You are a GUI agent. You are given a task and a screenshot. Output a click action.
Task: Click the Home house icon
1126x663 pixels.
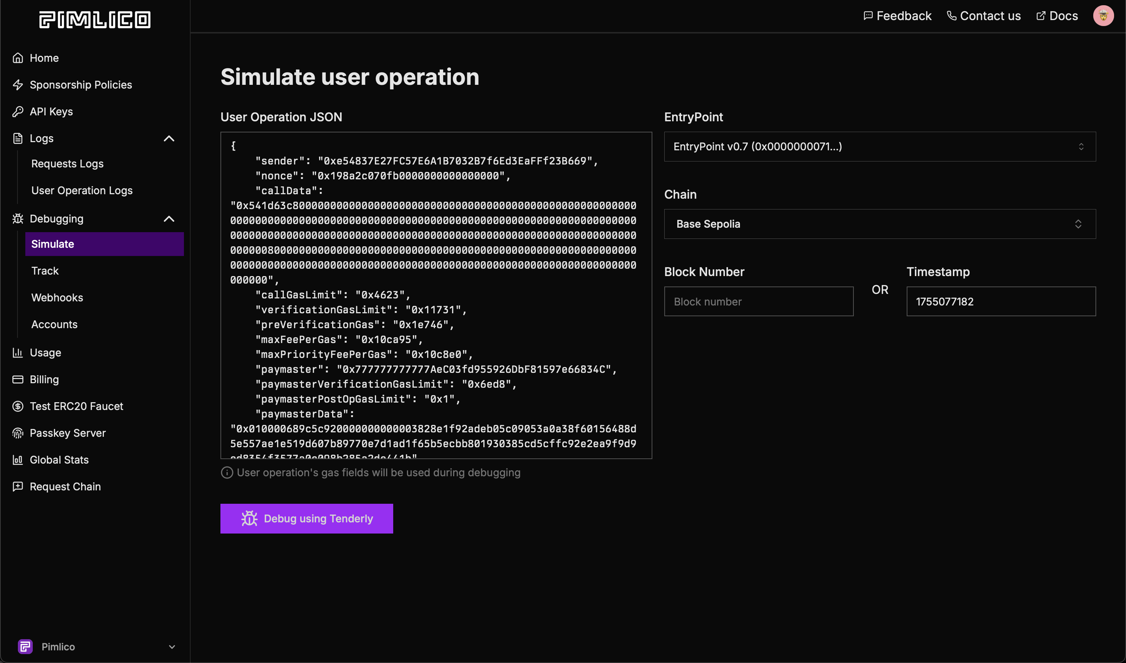click(18, 58)
